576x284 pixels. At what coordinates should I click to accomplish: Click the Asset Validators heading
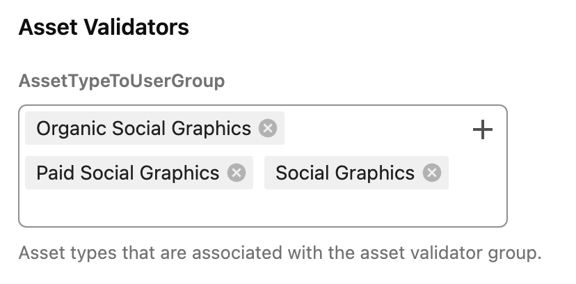click(104, 28)
